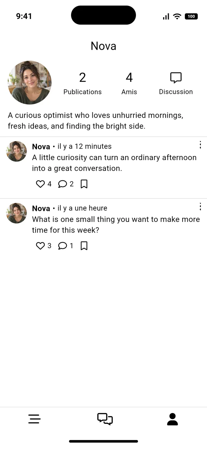The height and width of the screenshot is (450, 207).
Task: Bookmark the 'small thing this week' post
Action: tap(84, 246)
